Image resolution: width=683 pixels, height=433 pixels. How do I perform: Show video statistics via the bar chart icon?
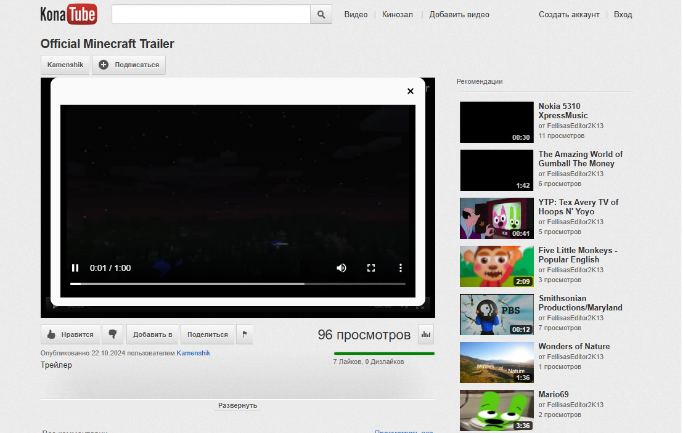(426, 334)
